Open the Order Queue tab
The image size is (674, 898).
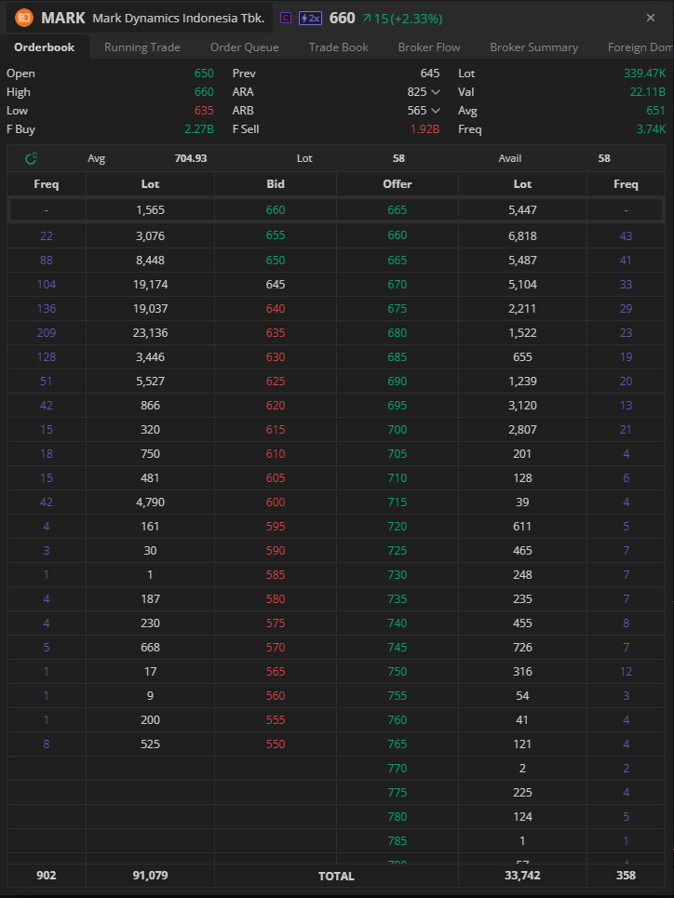[245, 47]
